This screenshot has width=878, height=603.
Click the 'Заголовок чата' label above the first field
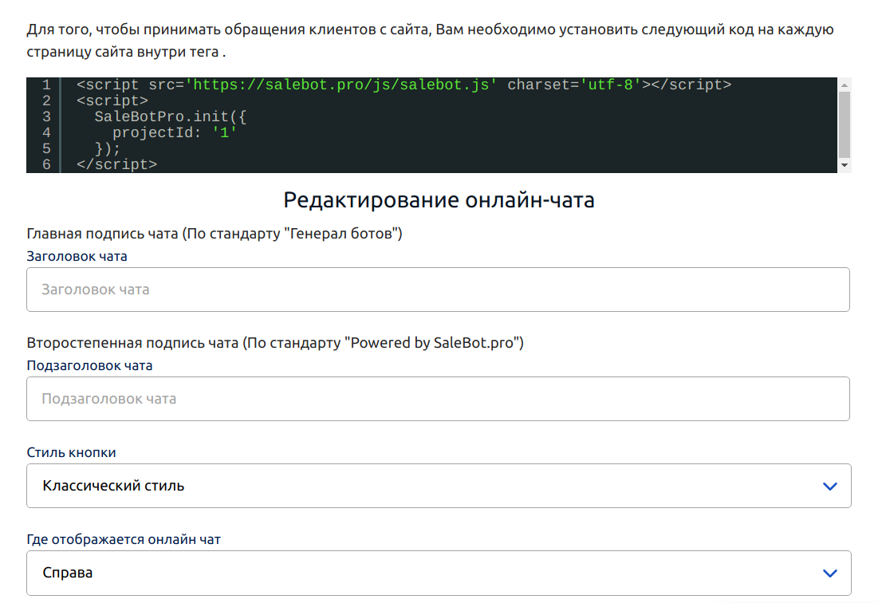tap(77, 256)
